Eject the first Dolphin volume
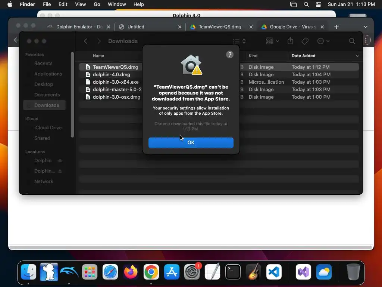The width and height of the screenshot is (382, 287). point(60,161)
